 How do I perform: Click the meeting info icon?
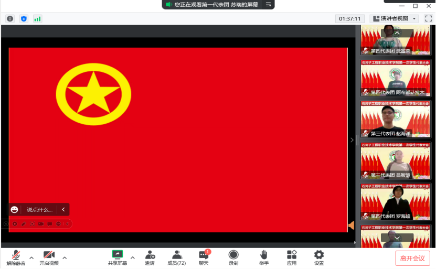tap(10, 18)
